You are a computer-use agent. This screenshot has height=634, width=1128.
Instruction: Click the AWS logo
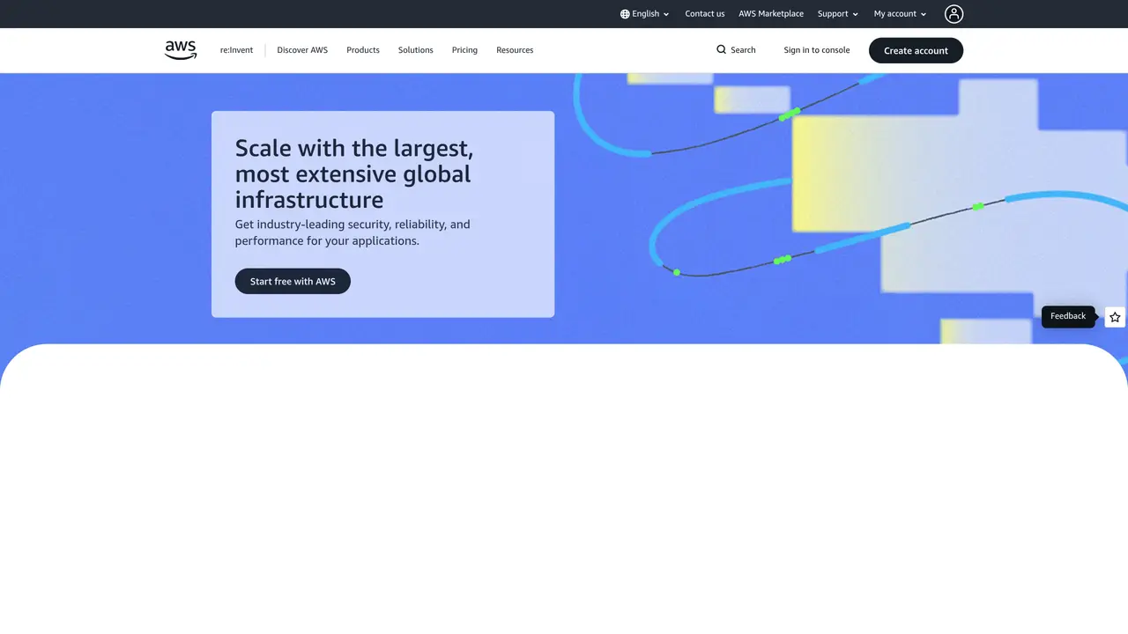(181, 50)
